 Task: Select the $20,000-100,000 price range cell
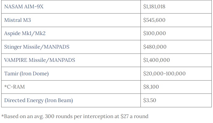point(176,73)
